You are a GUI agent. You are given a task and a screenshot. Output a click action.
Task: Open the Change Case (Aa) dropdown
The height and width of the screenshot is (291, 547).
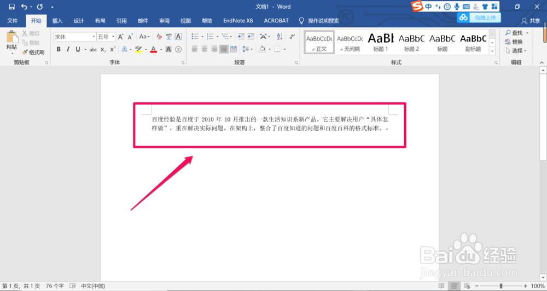[144, 37]
